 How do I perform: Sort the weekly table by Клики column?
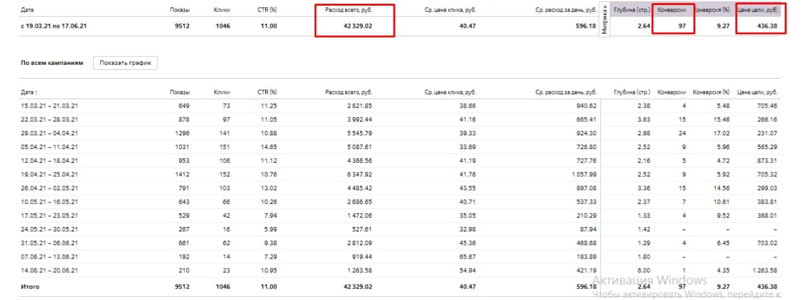click(x=222, y=92)
